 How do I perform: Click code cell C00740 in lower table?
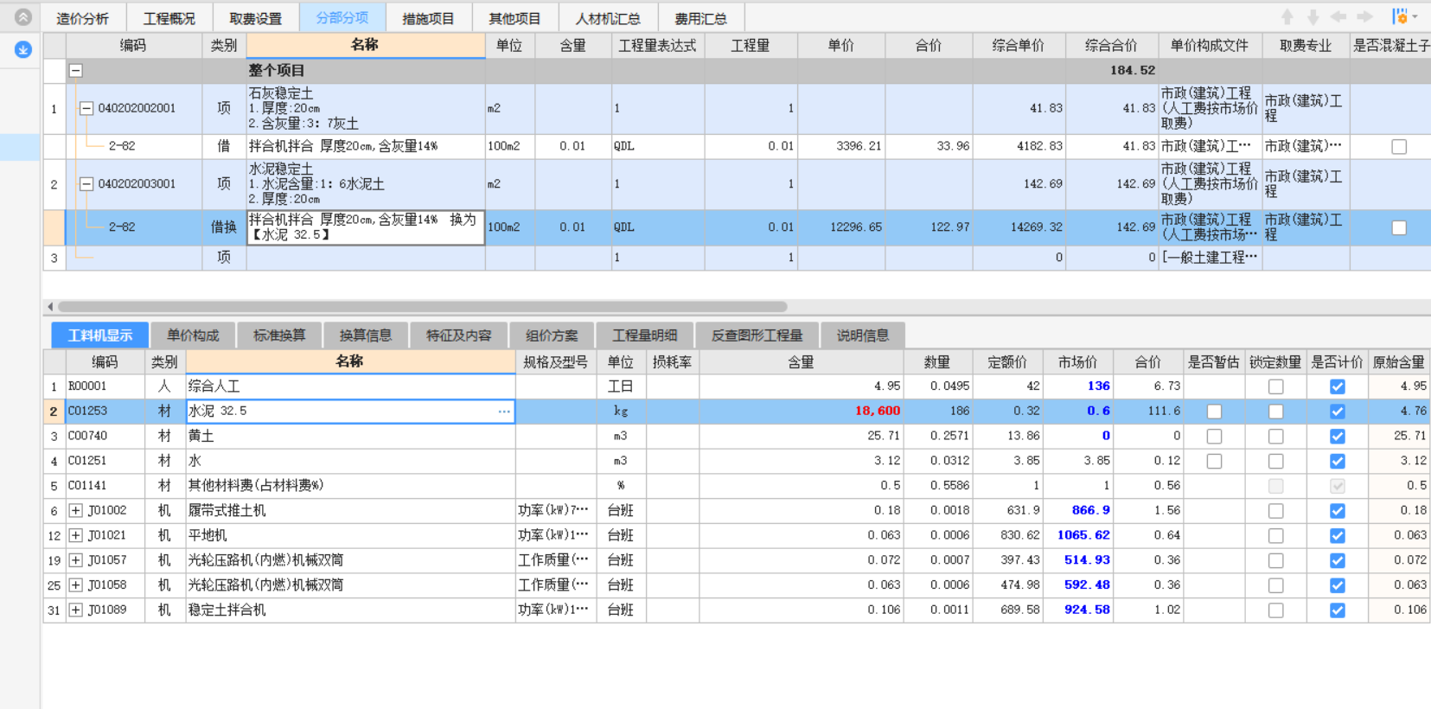tap(105, 437)
